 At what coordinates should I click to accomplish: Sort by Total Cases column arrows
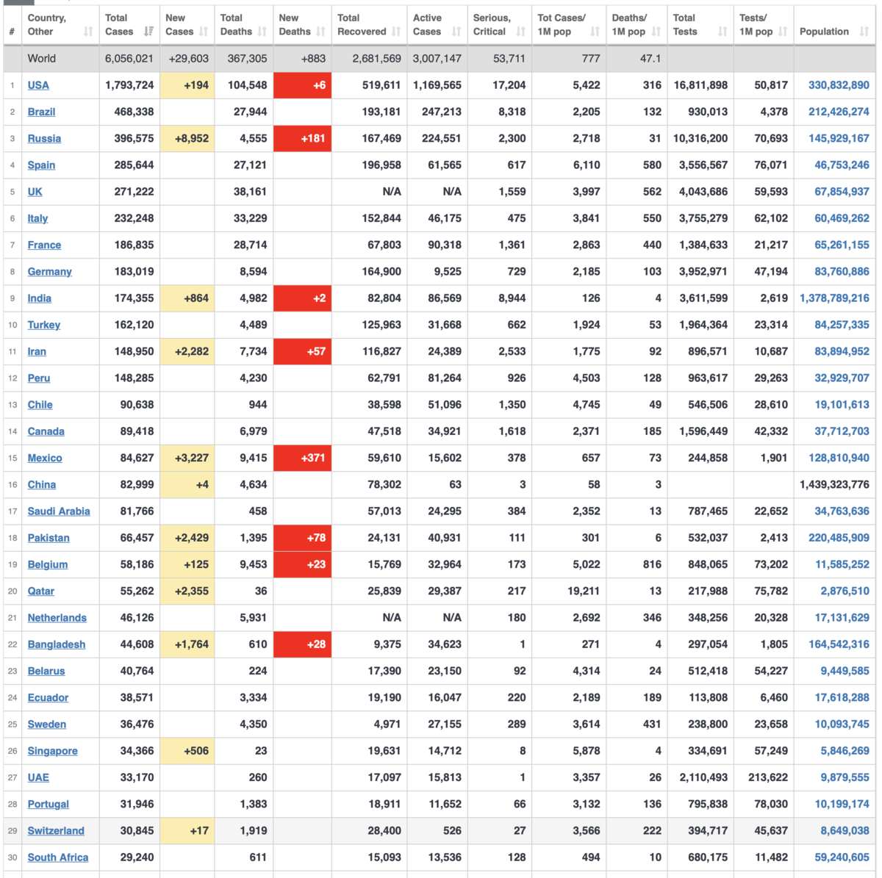[149, 32]
